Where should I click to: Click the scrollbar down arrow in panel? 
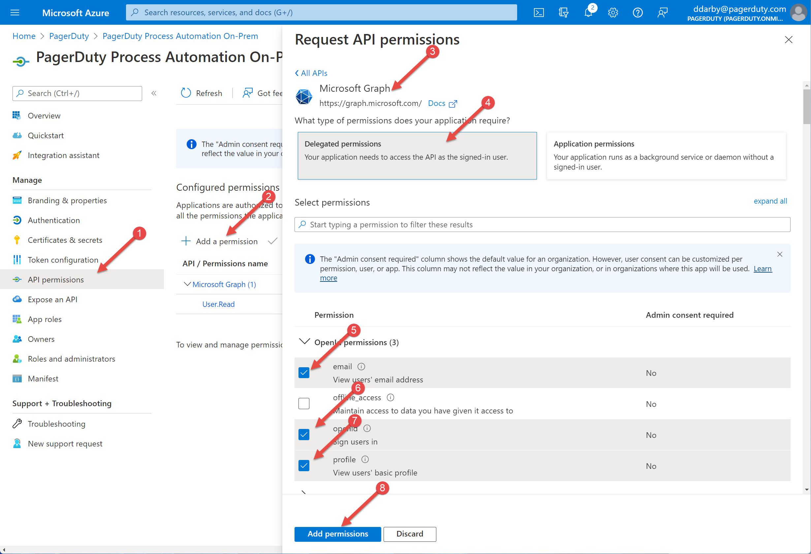tap(806, 489)
